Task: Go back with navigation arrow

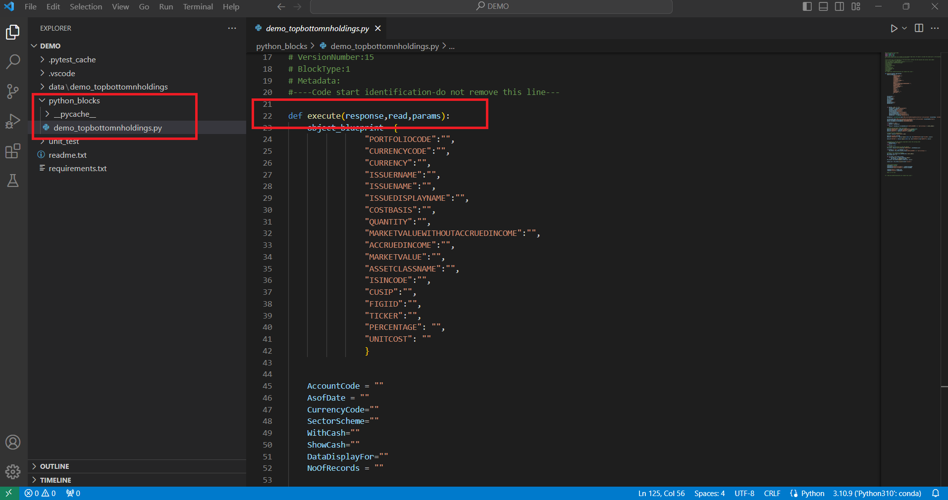Action: (x=281, y=6)
